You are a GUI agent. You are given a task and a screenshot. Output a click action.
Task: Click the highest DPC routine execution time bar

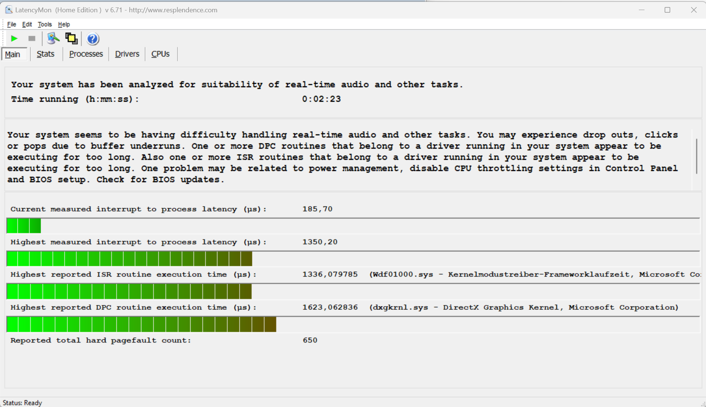[x=142, y=324]
